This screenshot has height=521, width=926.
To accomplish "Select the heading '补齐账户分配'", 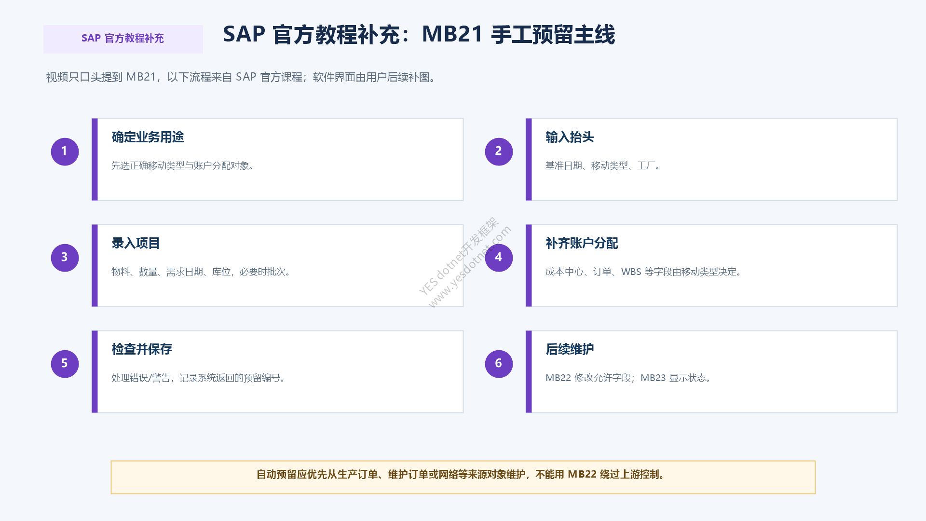I will tap(582, 243).
